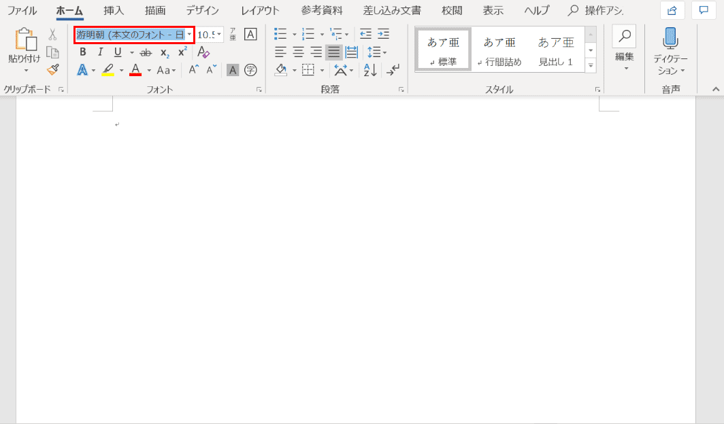The height and width of the screenshot is (424, 724).
Task: Apply yellow text highlight color
Action: (x=108, y=70)
